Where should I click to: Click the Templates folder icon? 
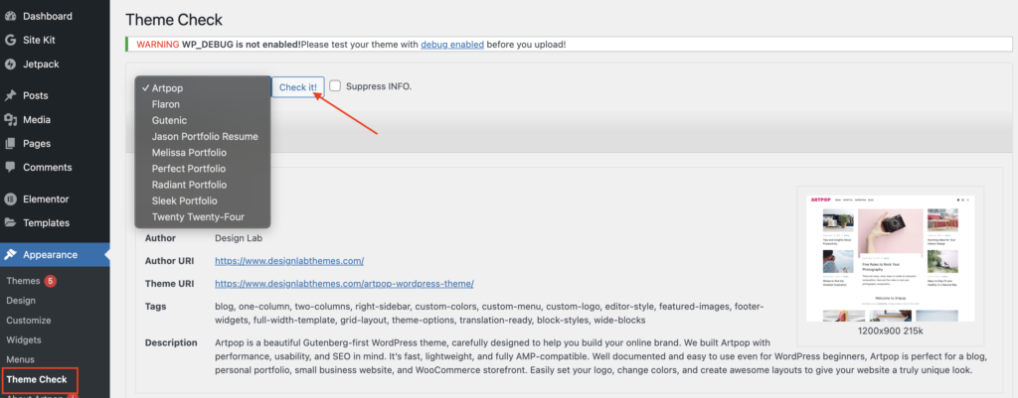tap(10, 223)
